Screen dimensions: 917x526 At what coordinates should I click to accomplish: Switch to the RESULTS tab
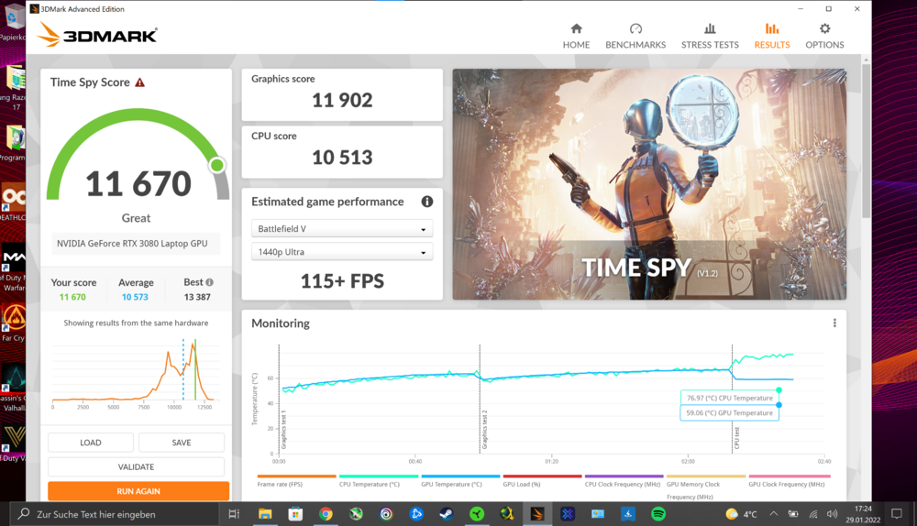point(771,36)
